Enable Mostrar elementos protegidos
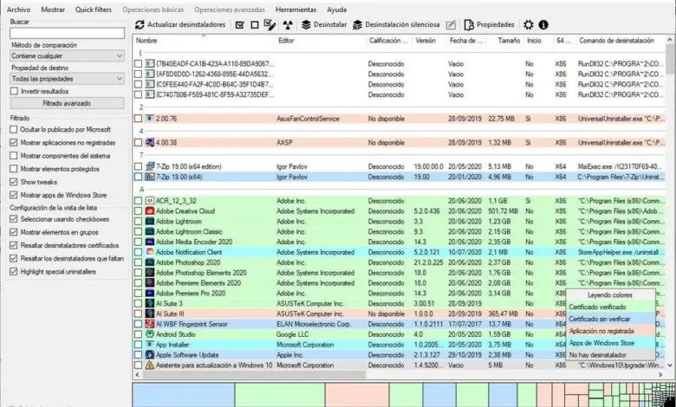The height and width of the screenshot is (407, 676). coord(14,169)
